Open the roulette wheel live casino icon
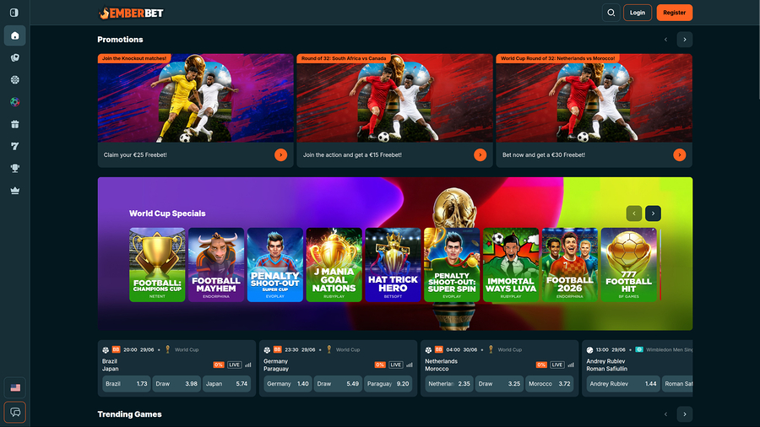This screenshot has width=760, height=427. pyautogui.click(x=15, y=80)
